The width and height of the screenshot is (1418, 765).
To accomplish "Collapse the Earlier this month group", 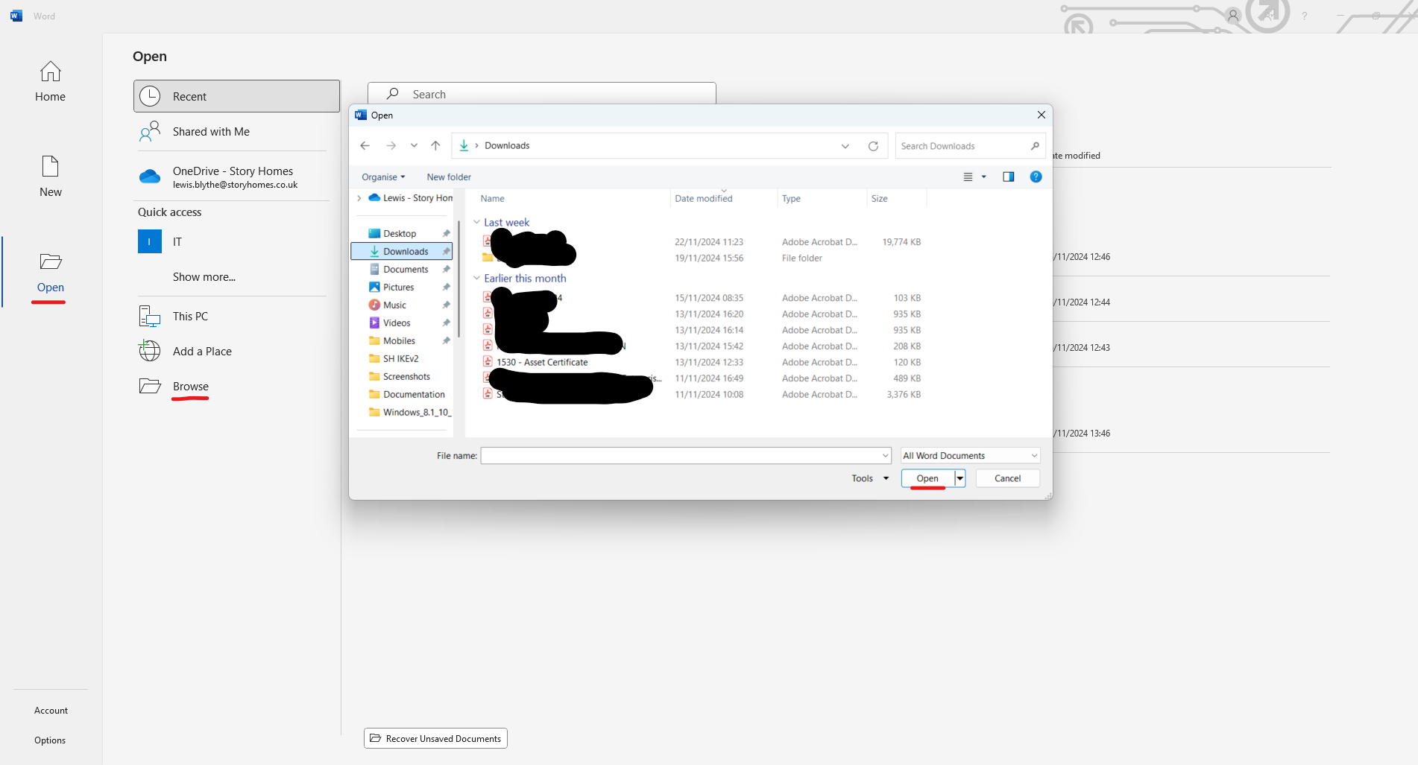I will point(477,278).
